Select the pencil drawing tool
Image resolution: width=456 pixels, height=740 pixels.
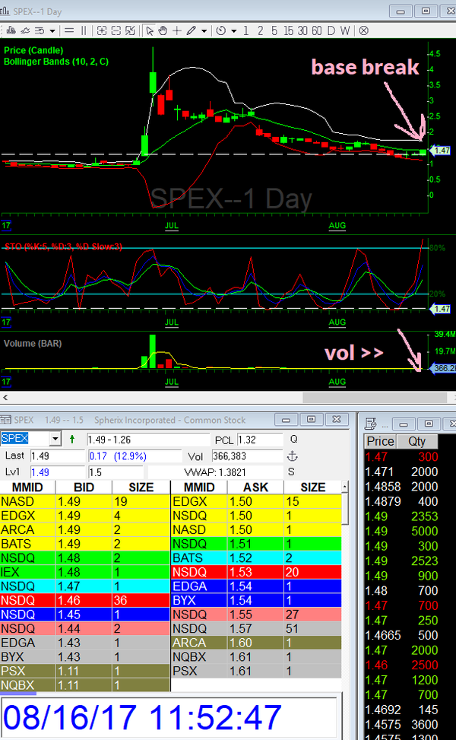(x=191, y=30)
